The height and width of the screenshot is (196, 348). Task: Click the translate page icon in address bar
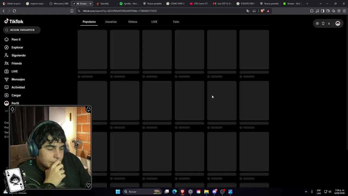[248, 11]
